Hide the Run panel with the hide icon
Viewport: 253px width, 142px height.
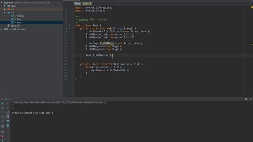click(x=251, y=99)
